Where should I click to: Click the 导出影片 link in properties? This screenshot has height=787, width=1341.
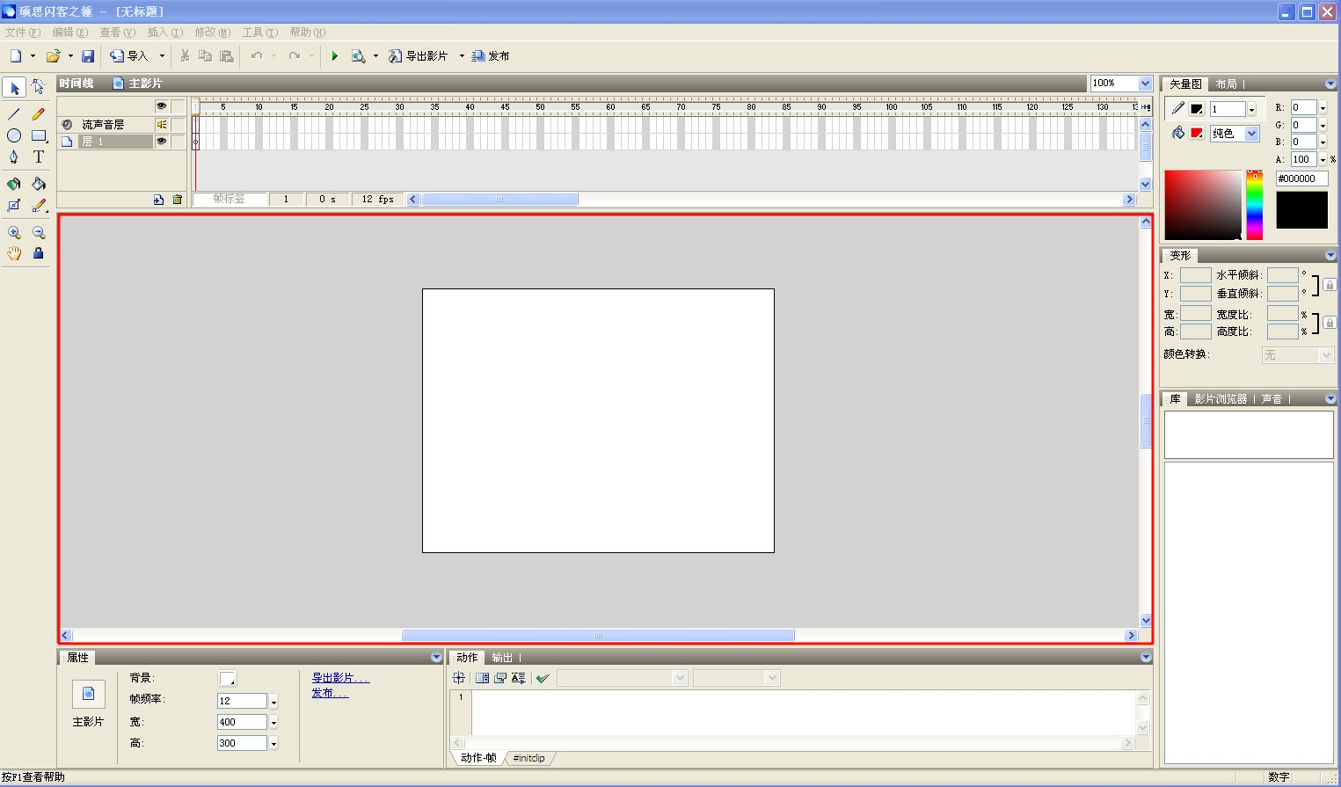340,678
